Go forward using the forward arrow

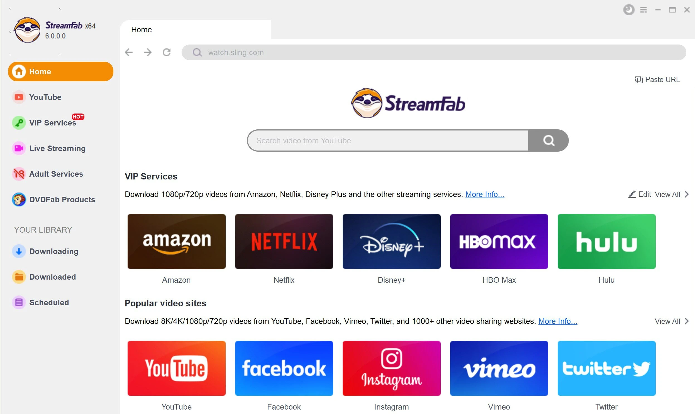pyautogui.click(x=147, y=53)
